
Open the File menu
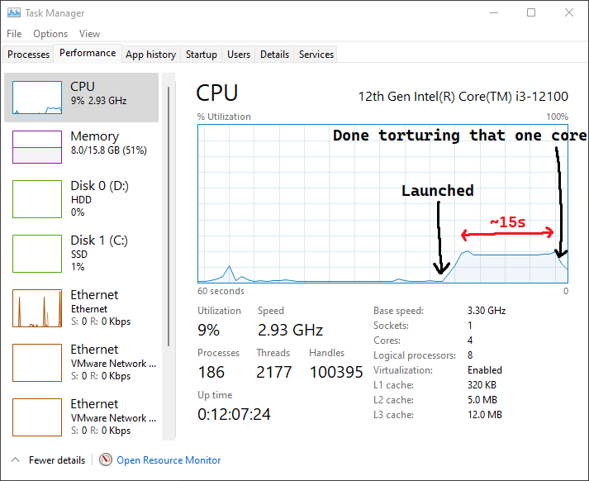(x=14, y=34)
